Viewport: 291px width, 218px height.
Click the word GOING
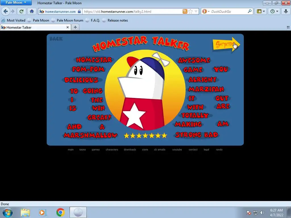93,91
